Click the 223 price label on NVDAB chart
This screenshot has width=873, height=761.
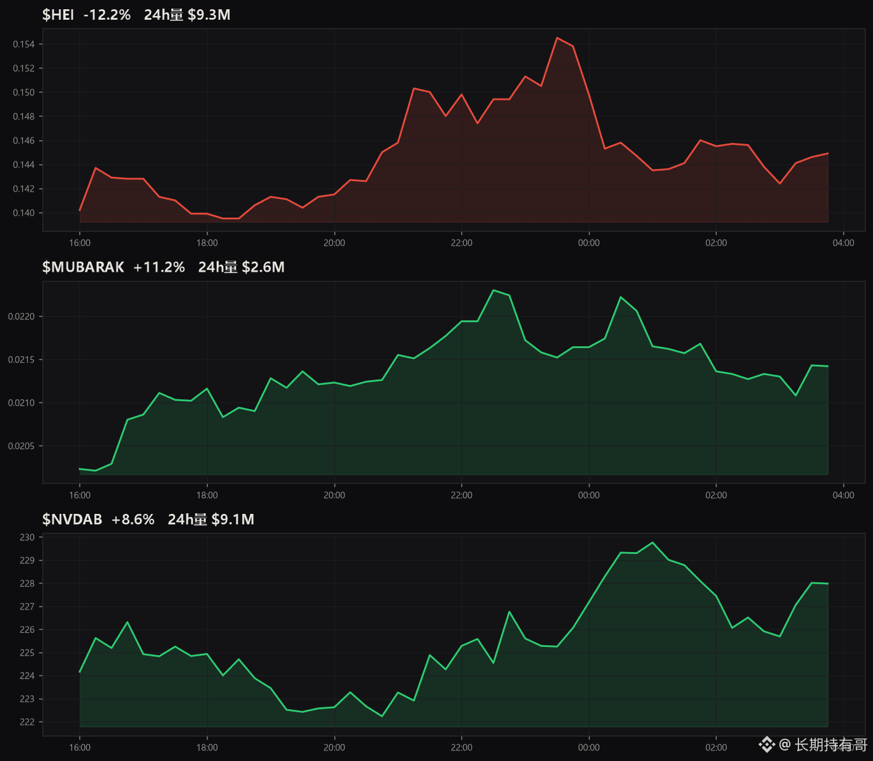(27, 699)
